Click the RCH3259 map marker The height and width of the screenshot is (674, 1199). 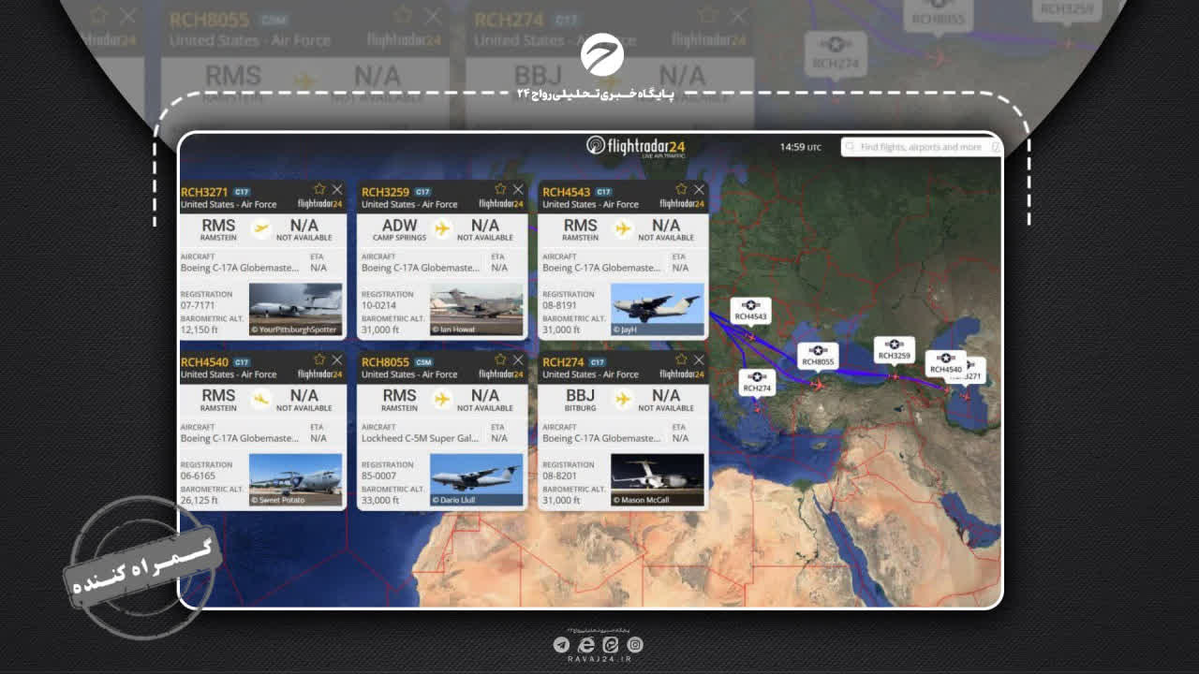tap(895, 350)
